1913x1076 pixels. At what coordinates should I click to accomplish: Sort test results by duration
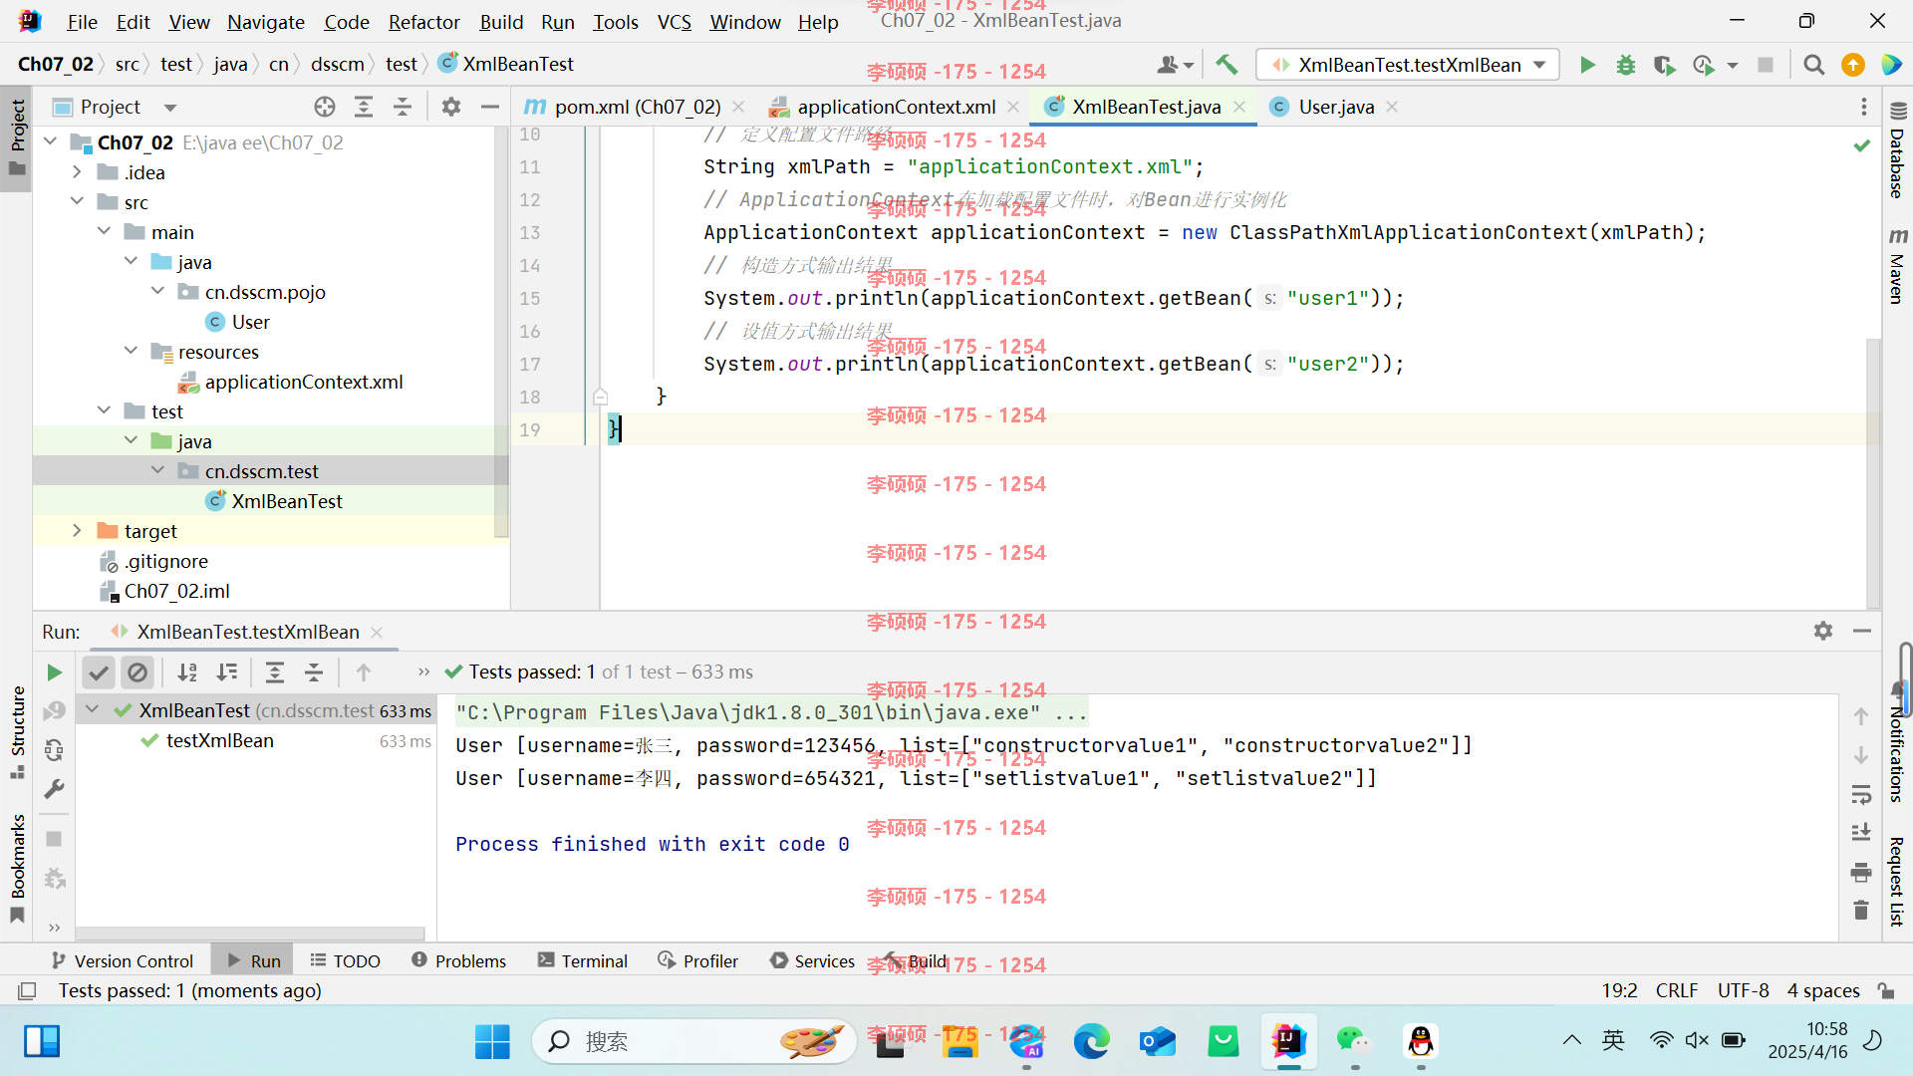[227, 672]
